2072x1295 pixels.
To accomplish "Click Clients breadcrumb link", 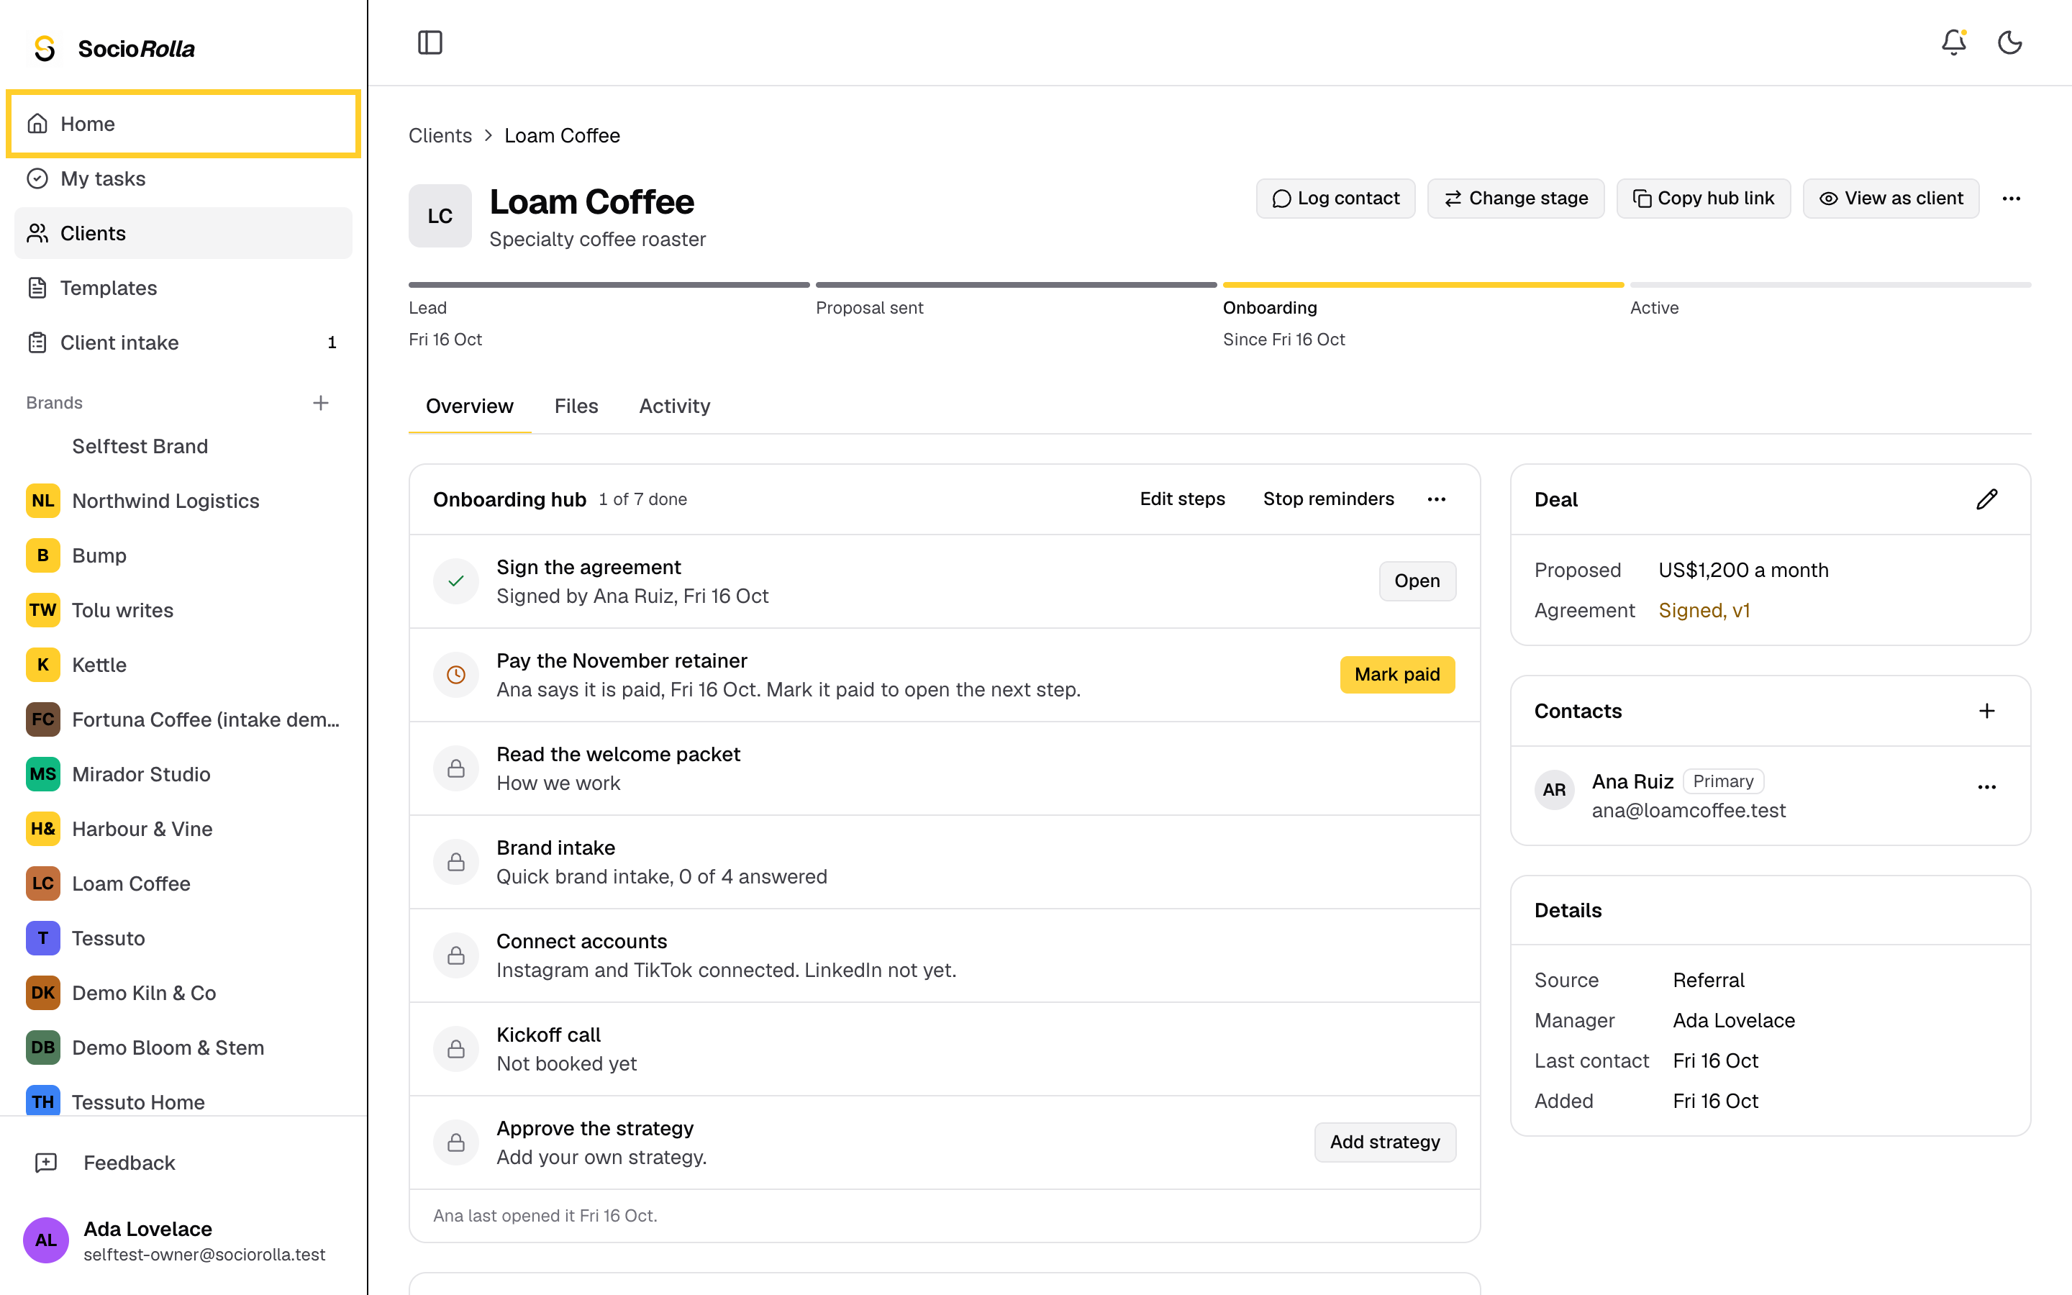I will (x=440, y=135).
